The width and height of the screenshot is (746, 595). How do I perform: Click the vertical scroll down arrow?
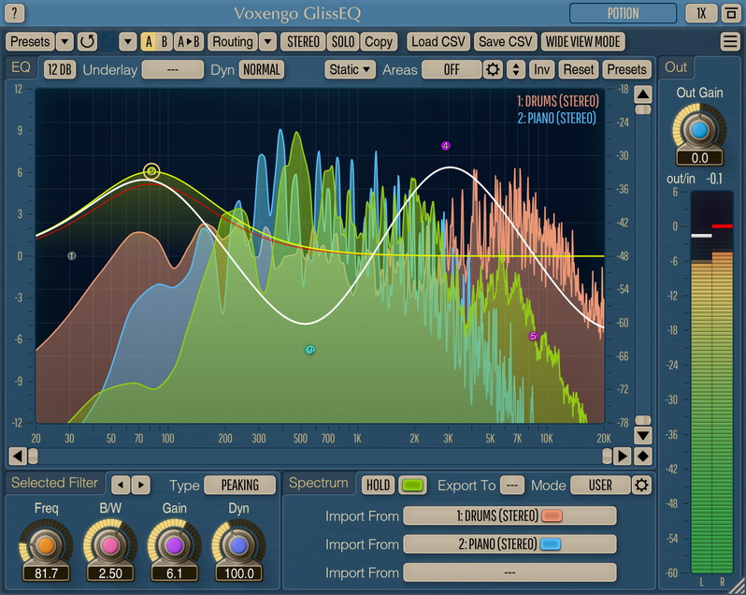tap(643, 435)
